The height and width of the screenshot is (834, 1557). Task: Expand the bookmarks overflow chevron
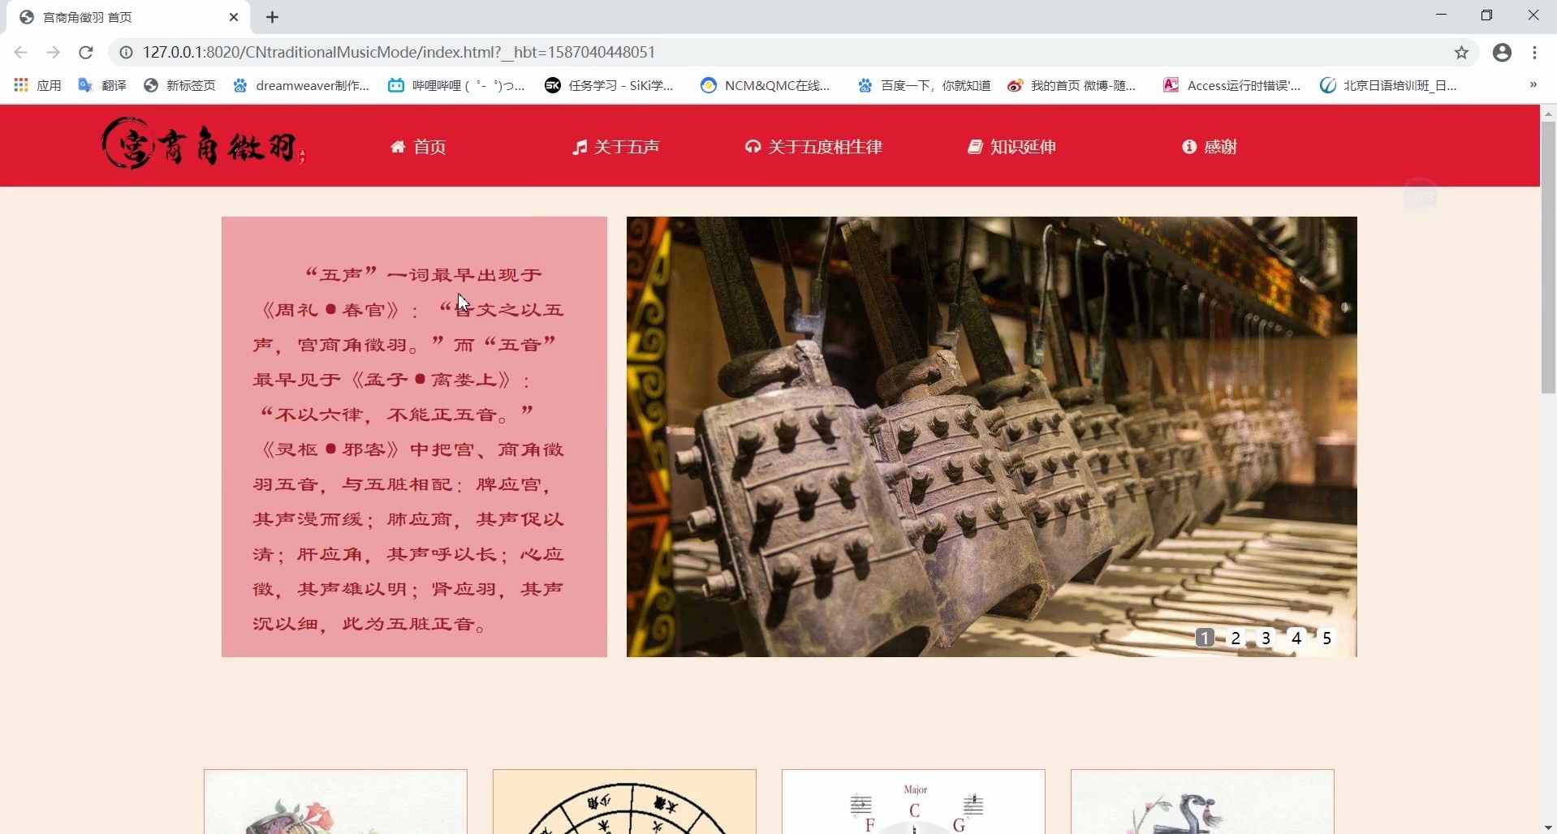pos(1533,84)
